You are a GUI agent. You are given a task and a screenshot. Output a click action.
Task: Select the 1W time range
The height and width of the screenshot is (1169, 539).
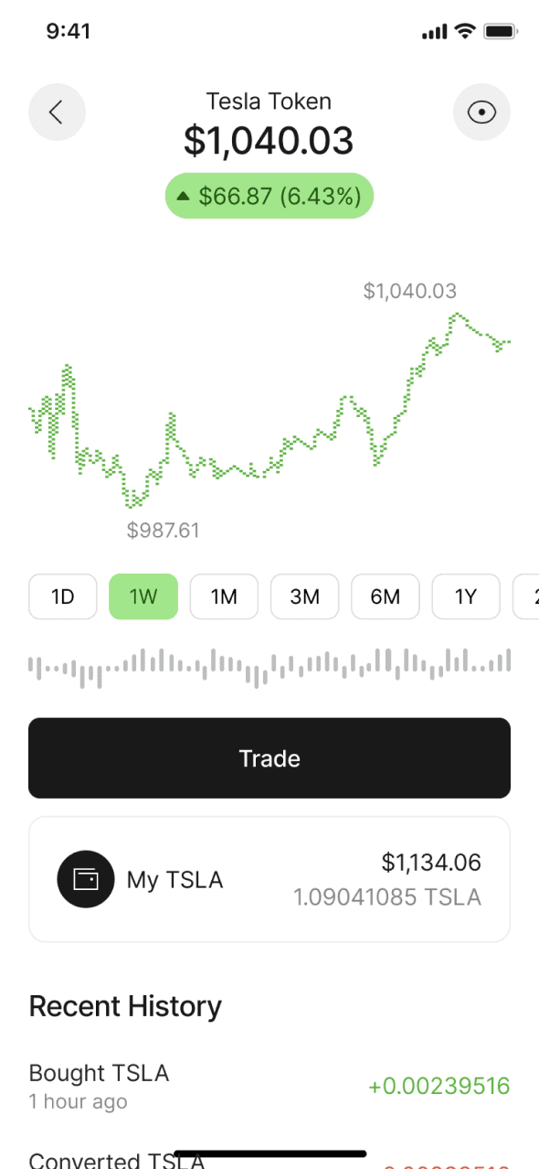click(x=143, y=597)
